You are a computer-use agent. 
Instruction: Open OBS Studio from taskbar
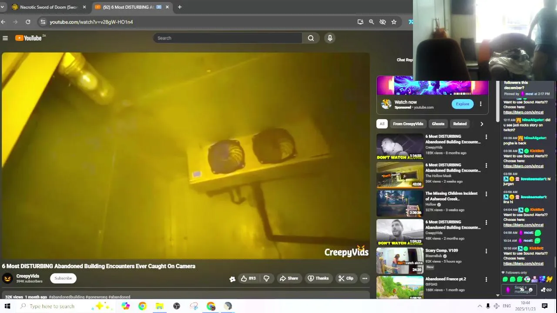pyautogui.click(x=177, y=306)
